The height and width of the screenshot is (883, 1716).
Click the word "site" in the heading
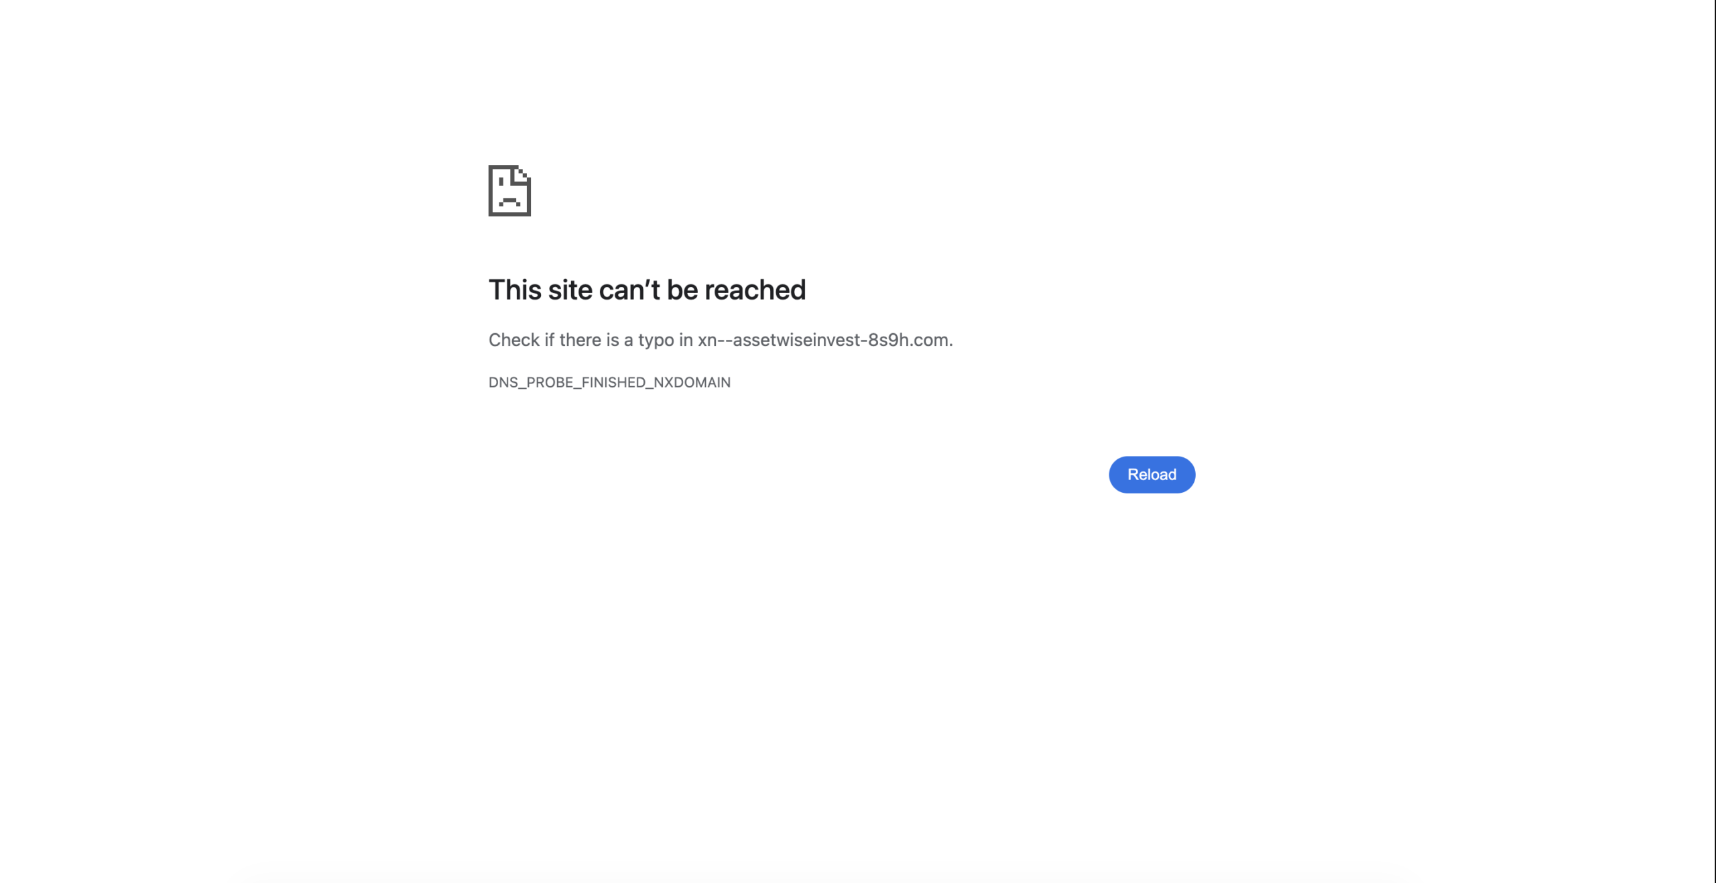click(x=570, y=290)
